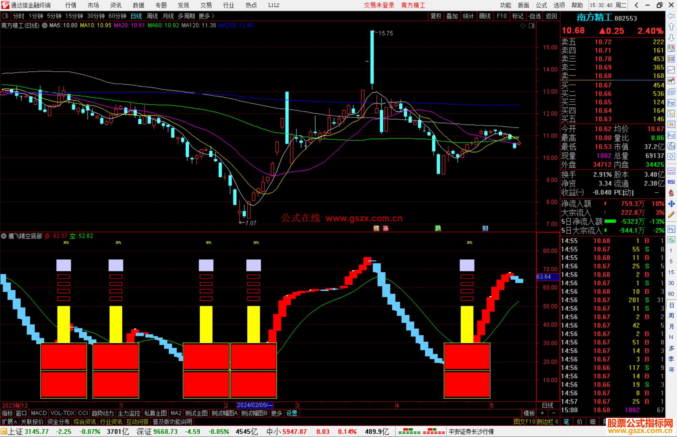The image size is (677, 437).
Task: Collapse the 侧边栏 sidebar panel
Action: coord(548,422)
